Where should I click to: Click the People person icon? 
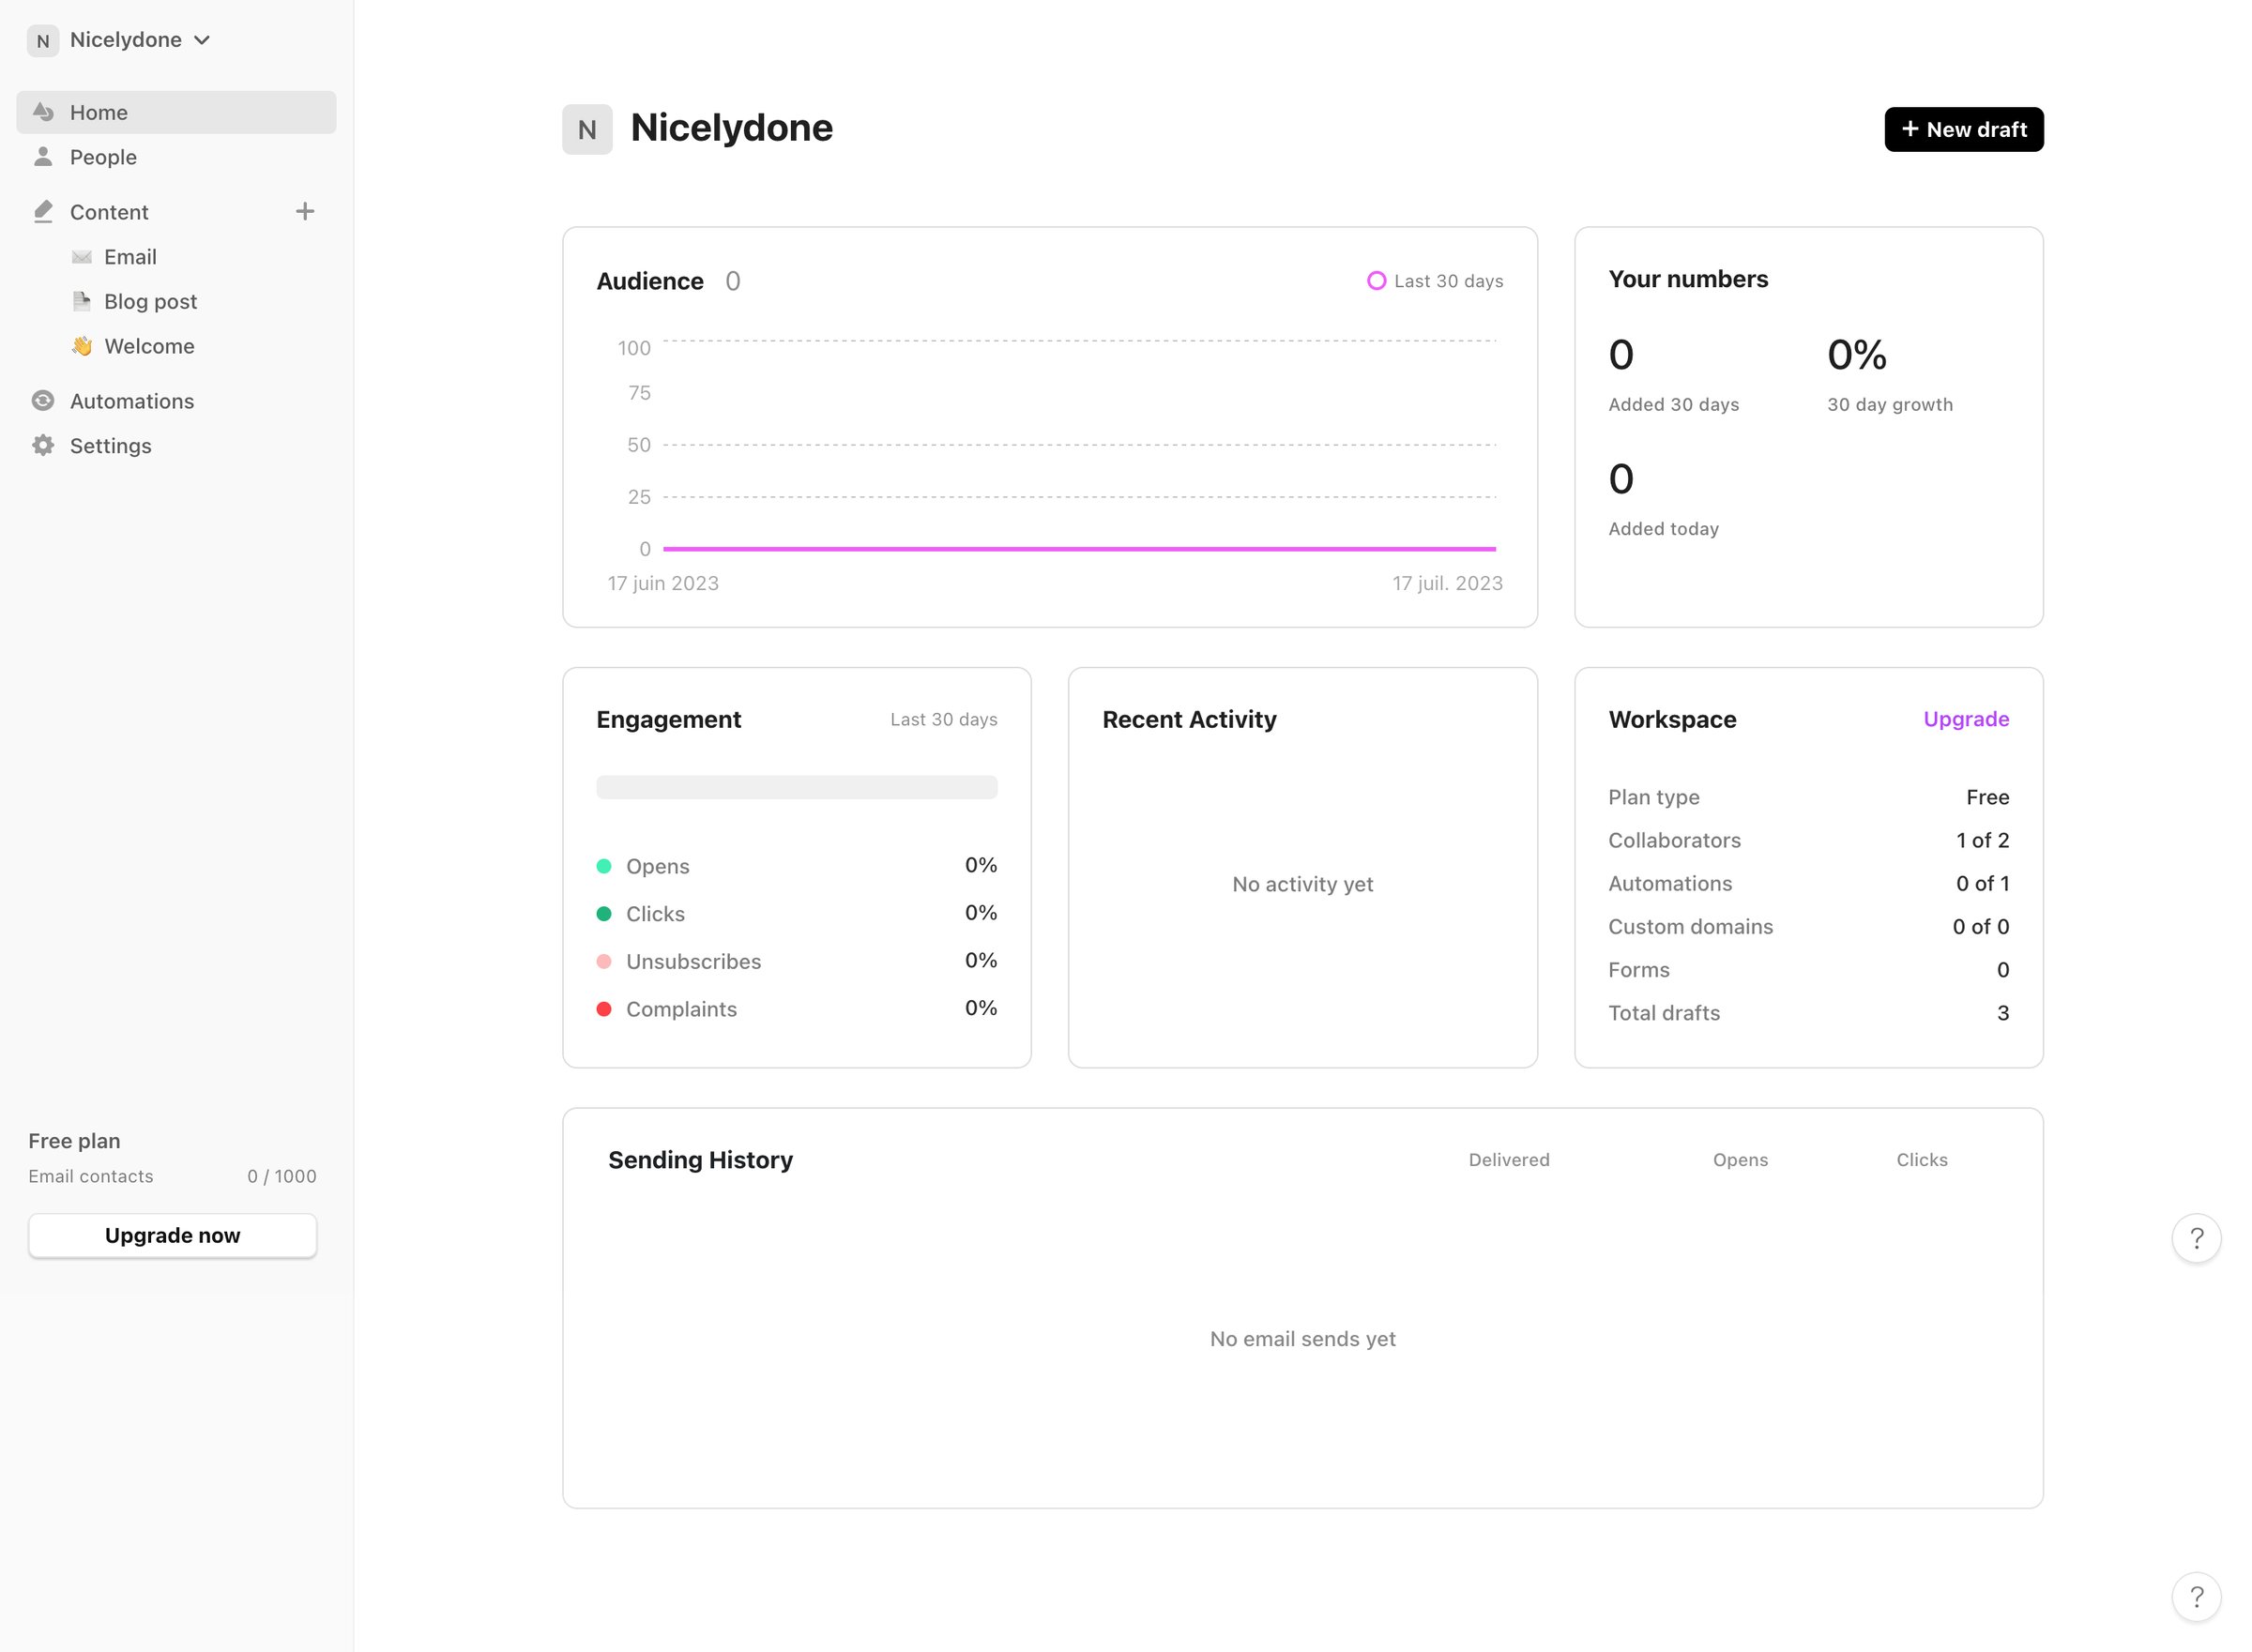click(43, 156)
